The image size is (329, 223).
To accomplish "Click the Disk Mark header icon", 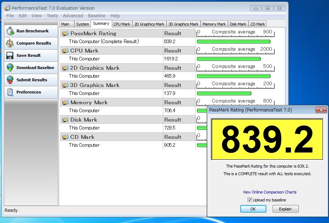I will click(65, 119).
